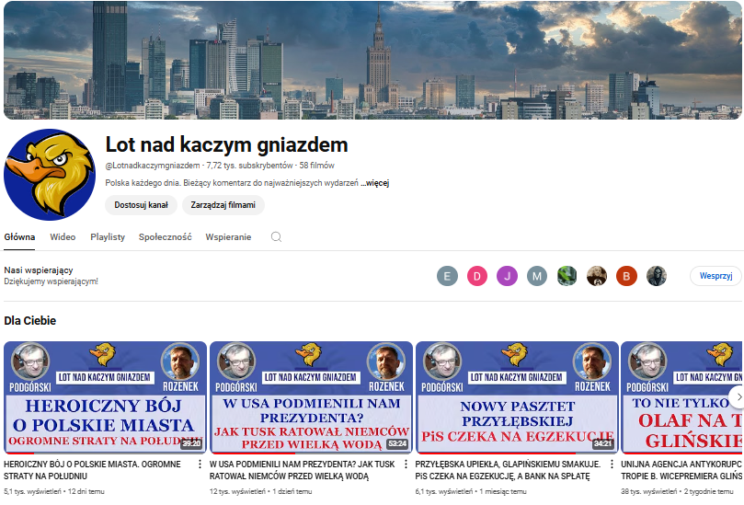Show next videos with carousel arrow
The image size is (744, 505).
coord(738,396)
